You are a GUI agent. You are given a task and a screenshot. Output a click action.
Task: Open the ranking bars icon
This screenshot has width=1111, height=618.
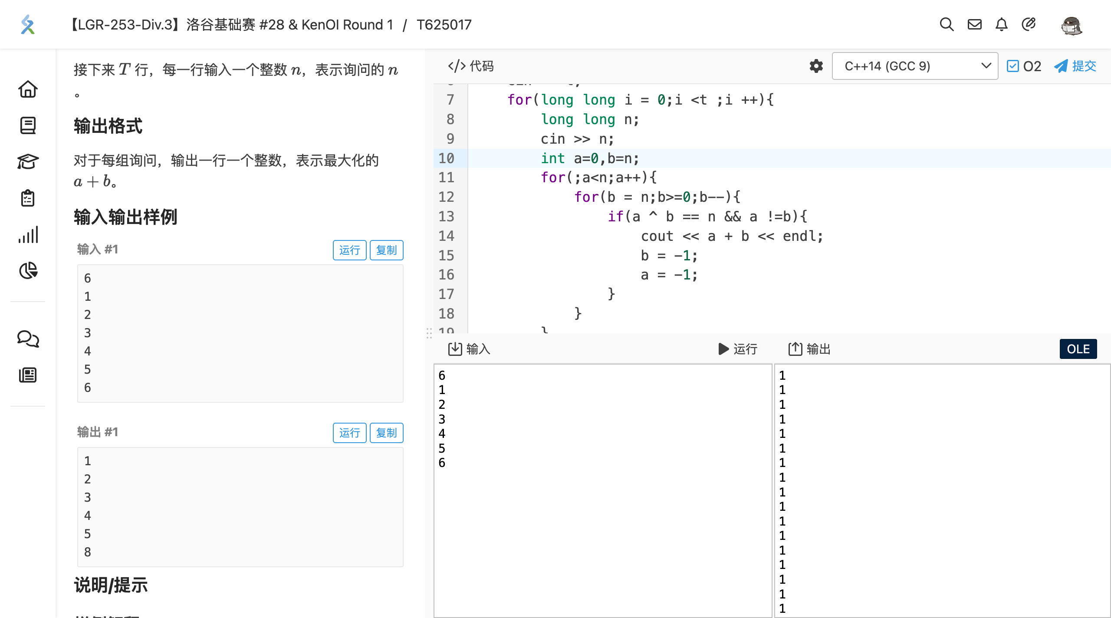coord(28,235)
